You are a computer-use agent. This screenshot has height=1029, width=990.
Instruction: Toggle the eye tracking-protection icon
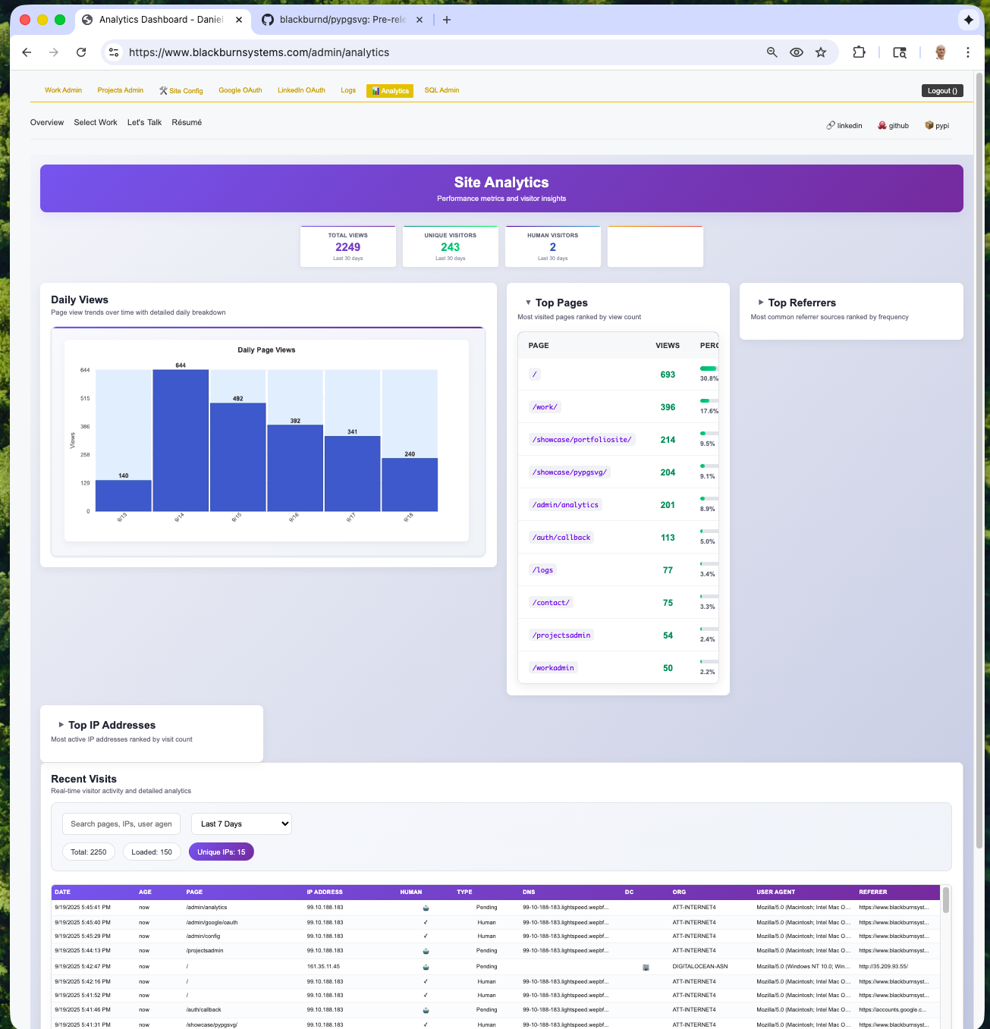point(797,52)
